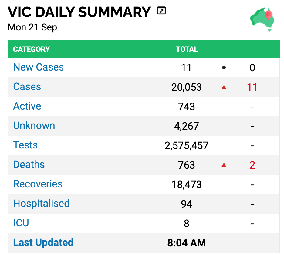
Task: Select the Active category link
Action: pos(27,106)
